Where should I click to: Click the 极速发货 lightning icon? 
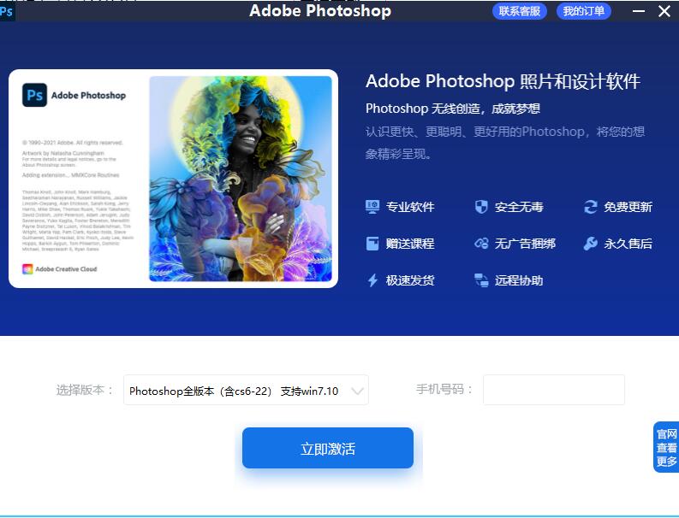coord(372,280)
